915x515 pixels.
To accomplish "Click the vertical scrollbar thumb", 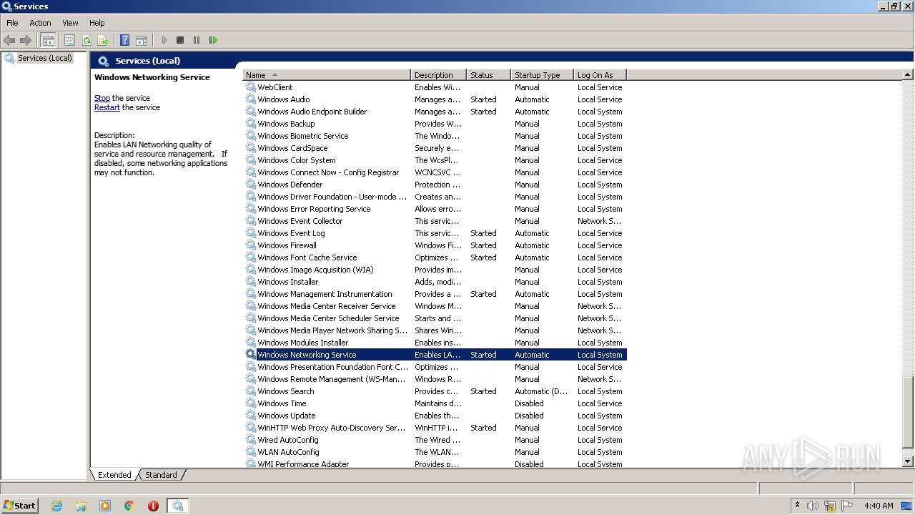I will (908, 411).
